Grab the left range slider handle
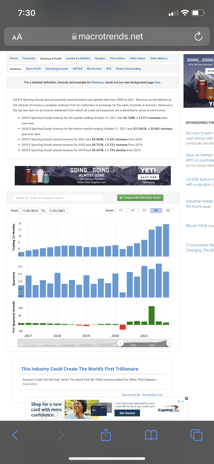214x464 pixels. (120, 343)
